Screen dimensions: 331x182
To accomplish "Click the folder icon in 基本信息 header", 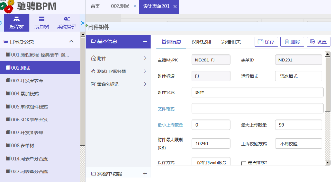I will 93,41.
